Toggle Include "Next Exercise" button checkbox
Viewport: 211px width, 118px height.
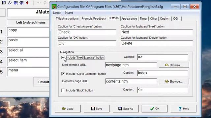pos(63,58)
